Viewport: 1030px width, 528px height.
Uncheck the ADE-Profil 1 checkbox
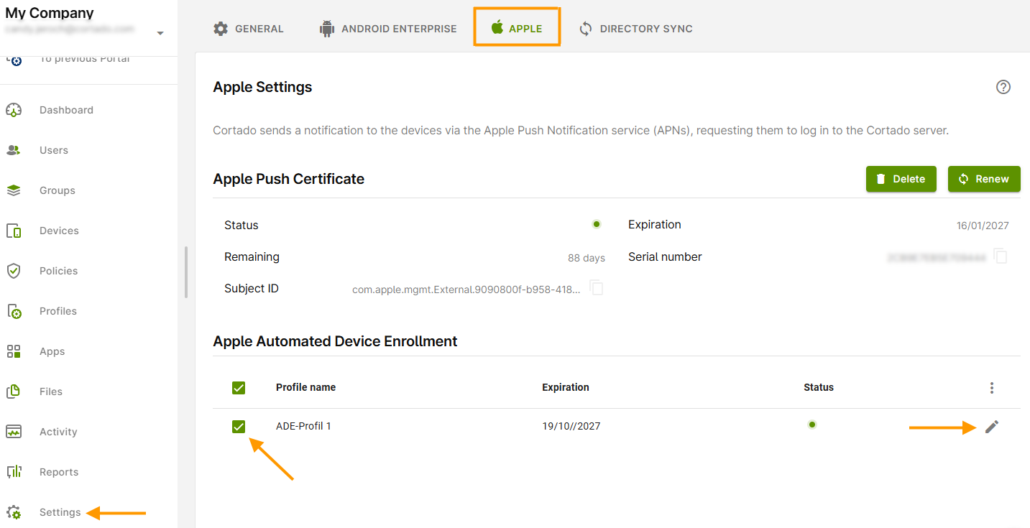pyautogui.click(x=239, y=427)
